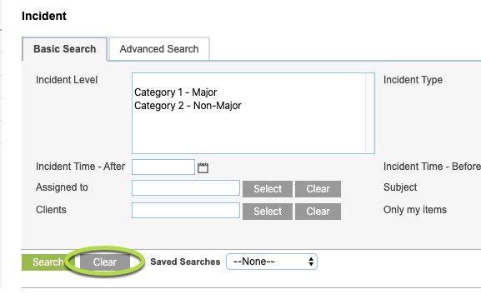Clear the search form with bottom Clear button

click(x=105, y=262)
